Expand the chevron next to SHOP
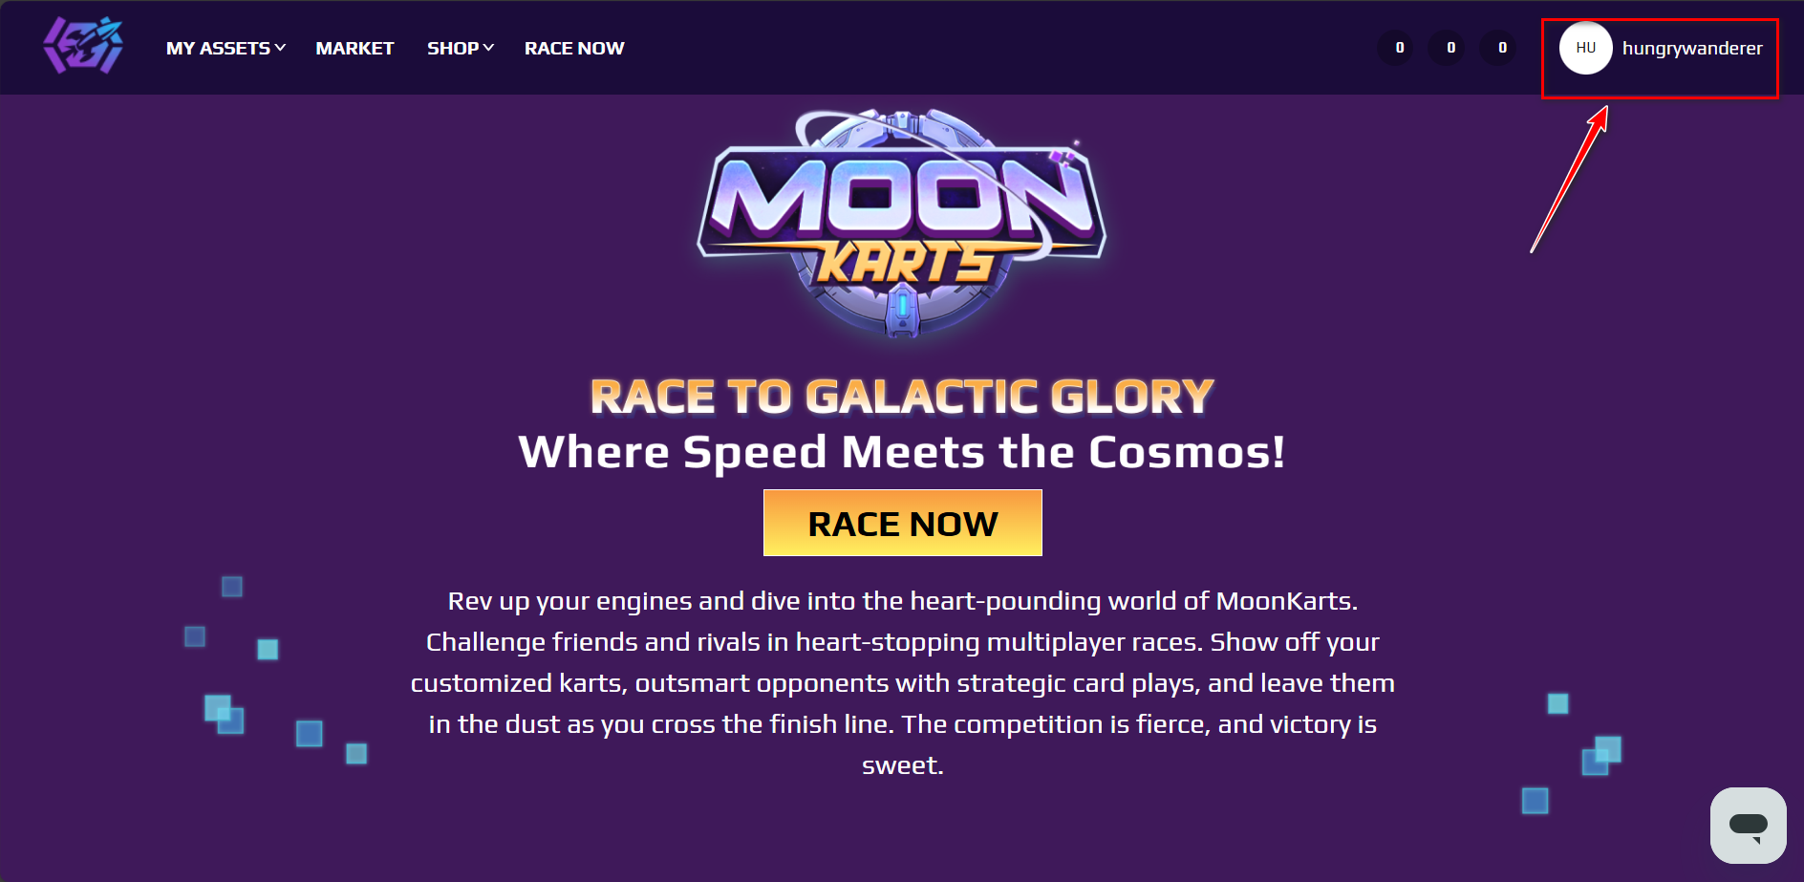 (x=488, y=48)
